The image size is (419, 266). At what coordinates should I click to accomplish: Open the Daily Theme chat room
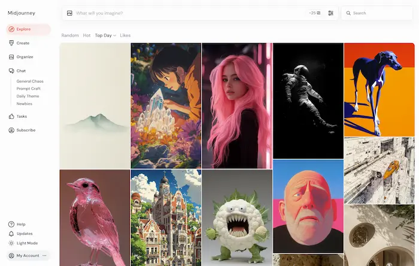click(28, 96)
